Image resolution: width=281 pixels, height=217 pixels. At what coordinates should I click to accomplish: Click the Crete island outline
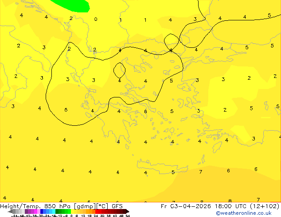(x=163, y=167)
